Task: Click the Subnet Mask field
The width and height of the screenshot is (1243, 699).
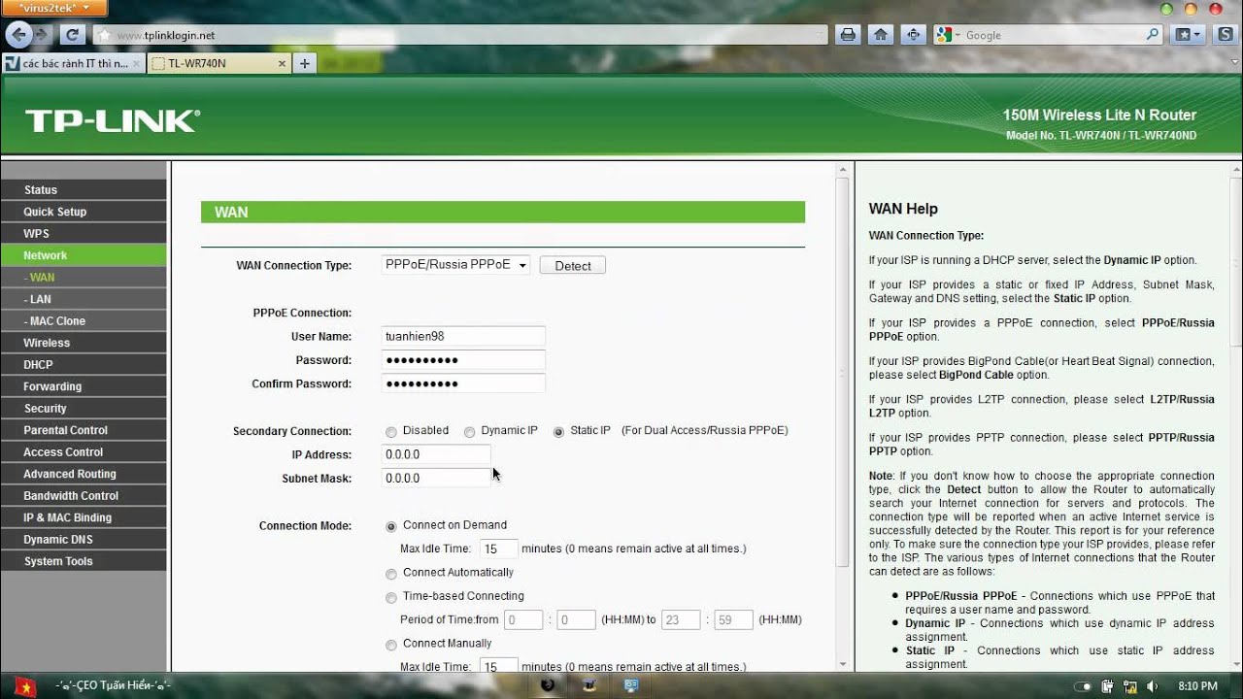Action: coord(436,478)
